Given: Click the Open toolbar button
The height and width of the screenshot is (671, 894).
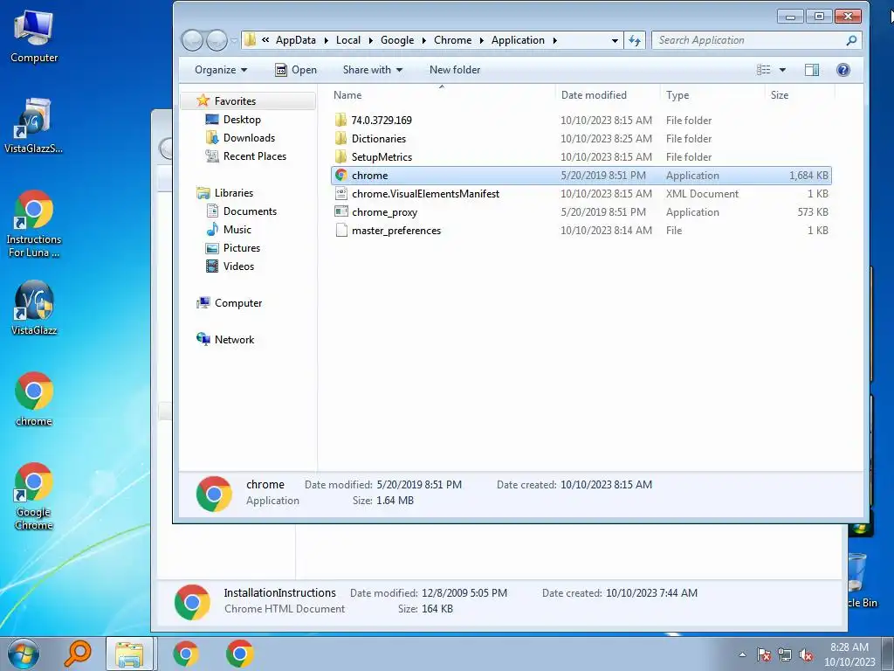Looking at the screenshot, I should [296, 70].
